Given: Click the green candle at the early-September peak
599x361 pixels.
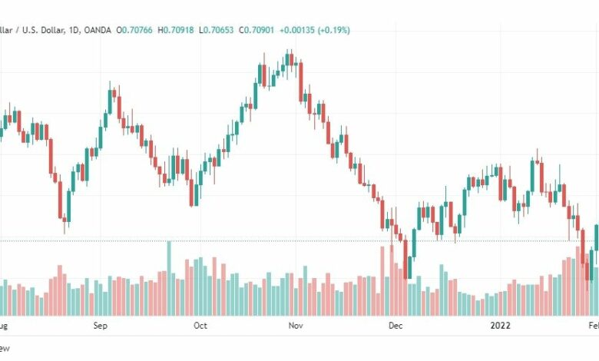Looking at the screenshot, I should 110,101.
